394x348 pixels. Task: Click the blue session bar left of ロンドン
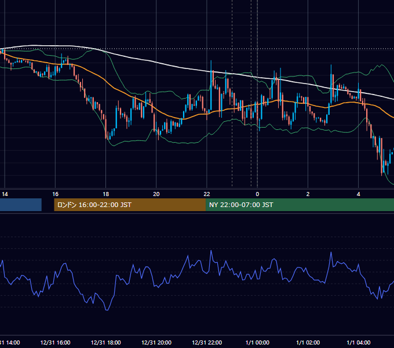21,205
